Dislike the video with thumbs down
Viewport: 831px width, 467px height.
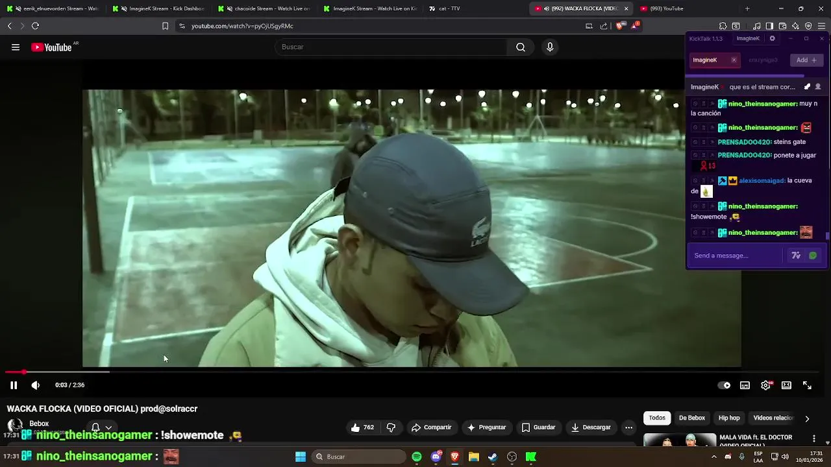pyautogui.click(x=391, y=427)
